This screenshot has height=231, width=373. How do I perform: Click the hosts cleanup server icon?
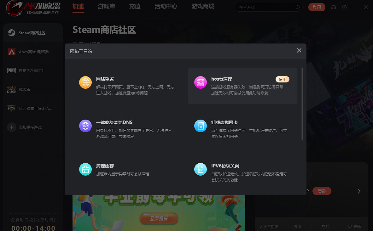tap(201, 82)
